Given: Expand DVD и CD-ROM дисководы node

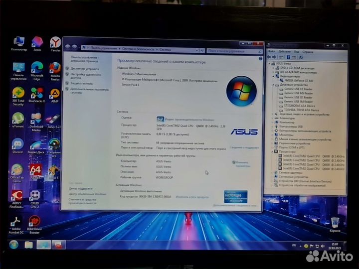Looking at the screenshot, I should (x=273, y=68).
